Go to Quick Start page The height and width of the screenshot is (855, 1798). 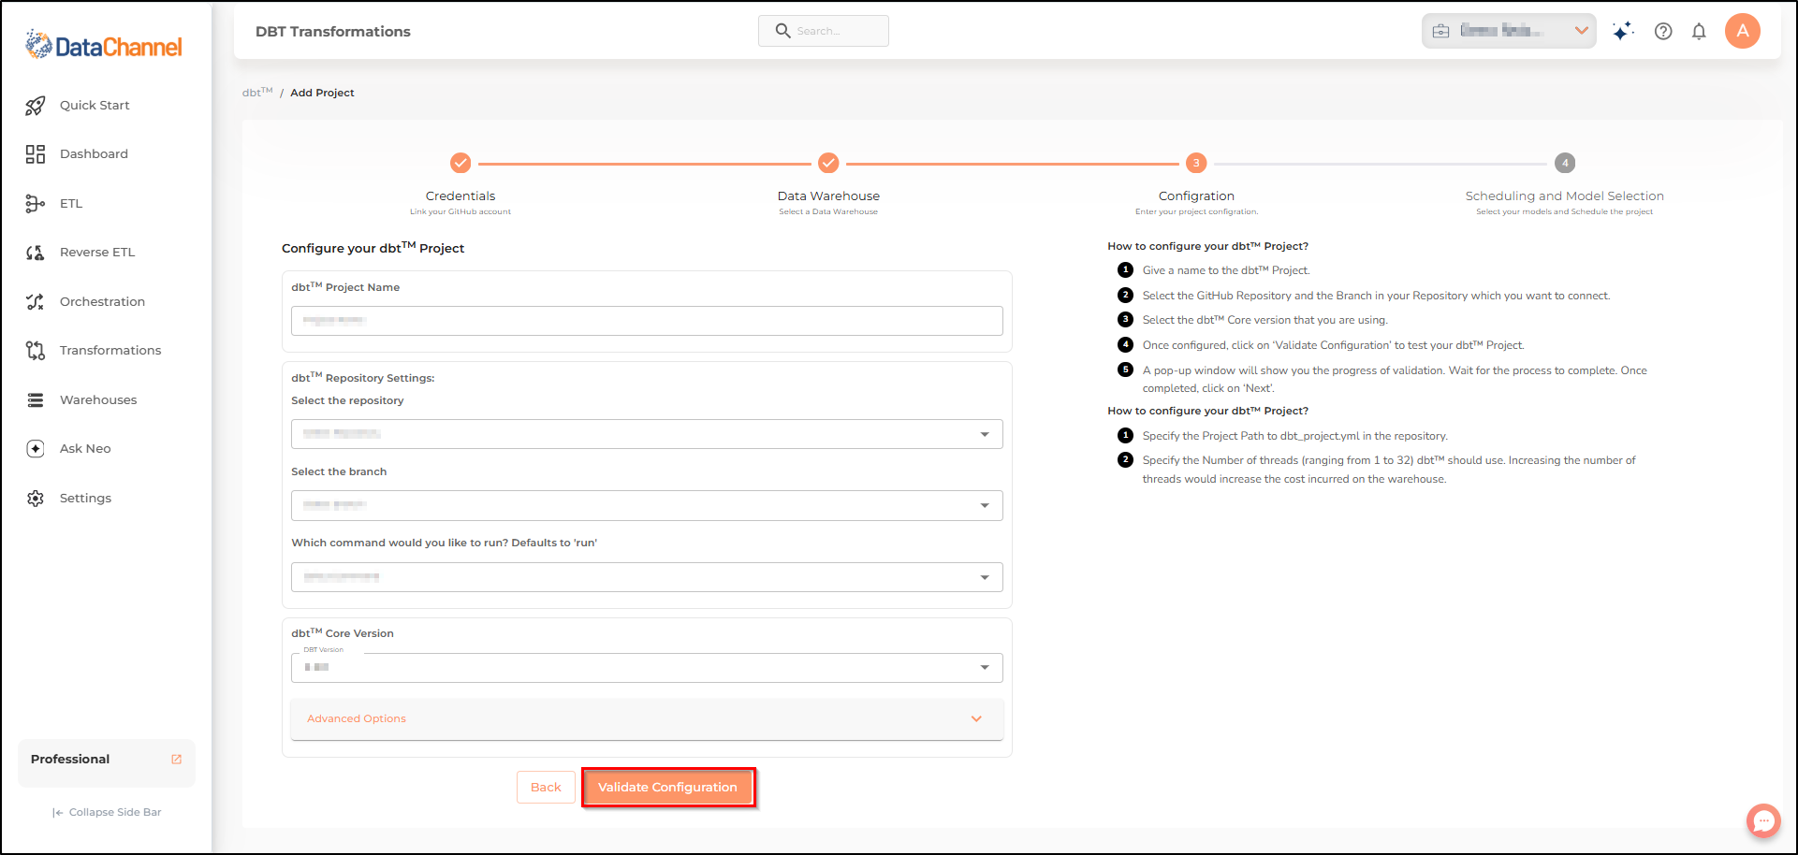click(95, 106)
